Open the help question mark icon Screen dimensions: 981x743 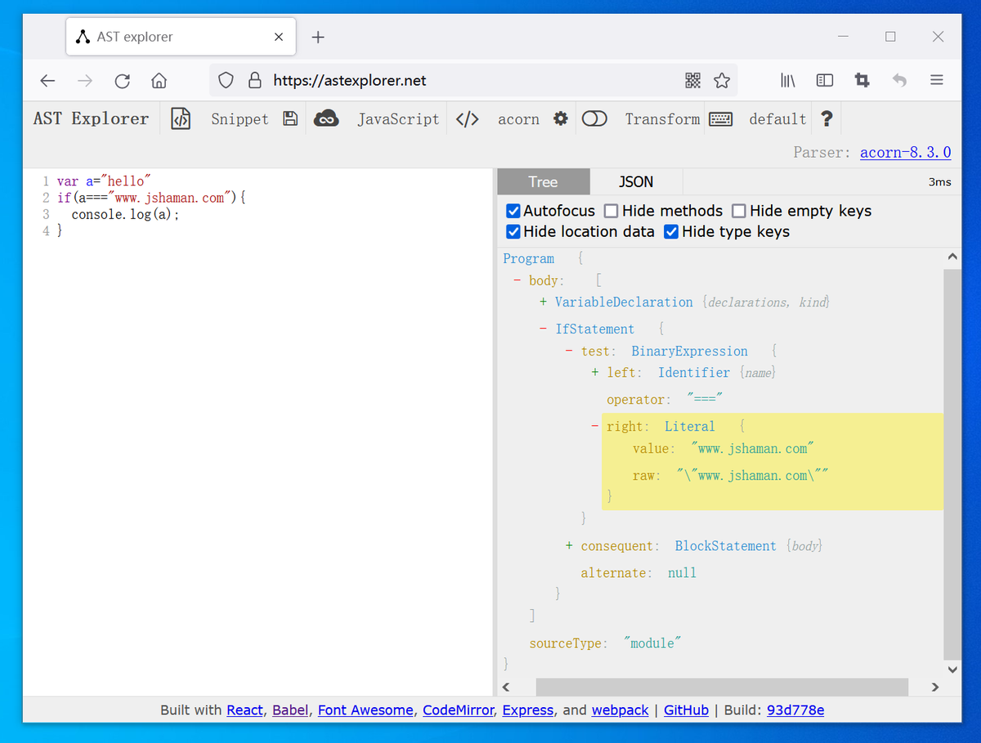pos(826,119)
